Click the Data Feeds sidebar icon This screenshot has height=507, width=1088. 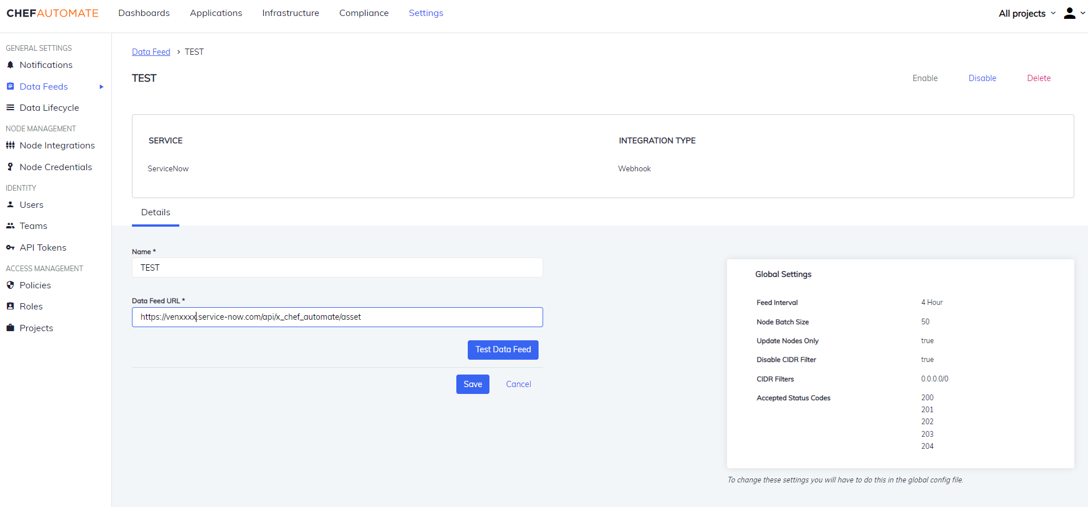point(10,86)
